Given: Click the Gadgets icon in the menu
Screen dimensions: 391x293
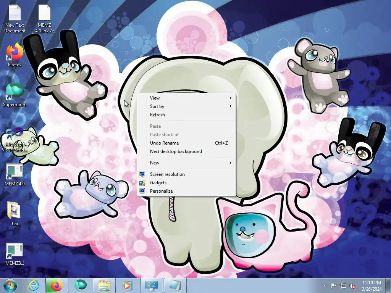Looking at the screenshot, I should coord(142,183).
